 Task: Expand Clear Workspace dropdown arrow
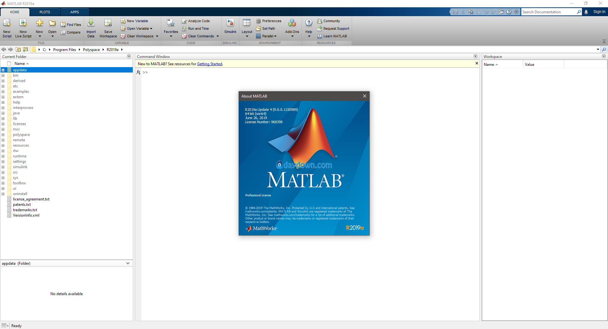tap(157, 36)
